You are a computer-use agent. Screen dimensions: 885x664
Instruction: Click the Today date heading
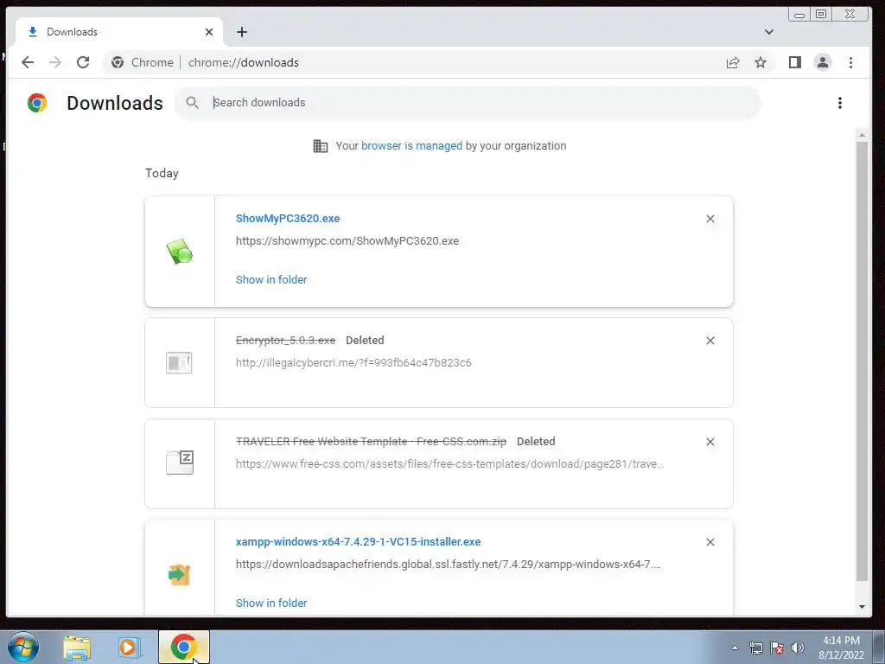tap(162, 173)
